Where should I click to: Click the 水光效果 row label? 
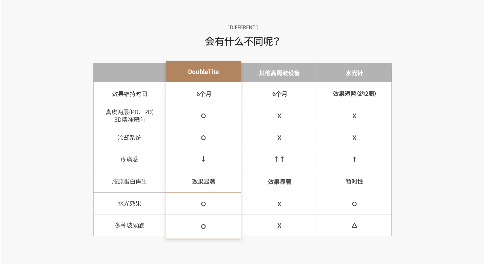point(130,203)
